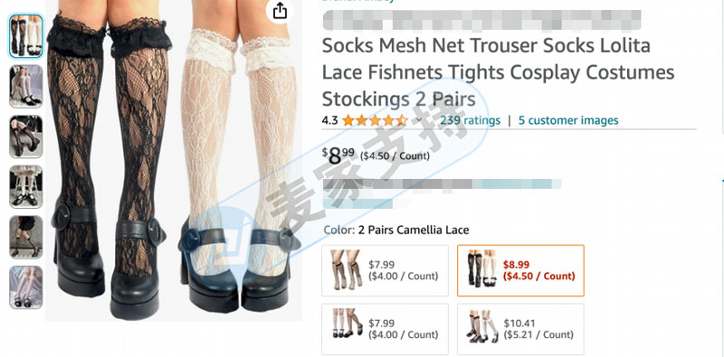
Task: Click the 4.3 rating number
Action: pyautogui.click(x=329, y=121)
